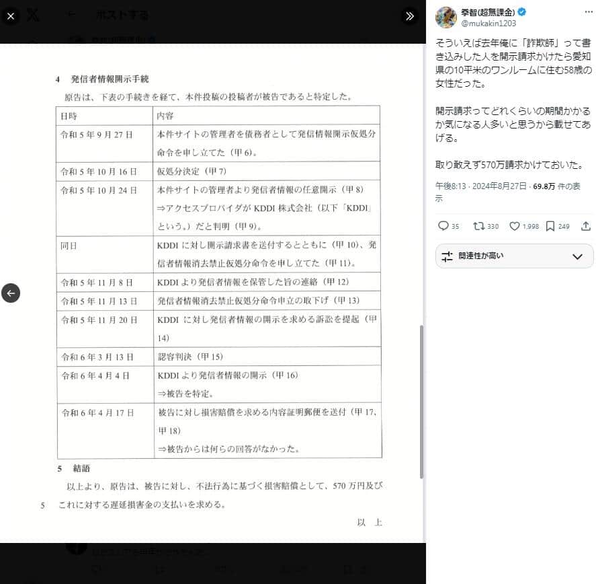Close the image viewer with the X
The width and height of the screenshot is (596, 584).
(11, 16)
